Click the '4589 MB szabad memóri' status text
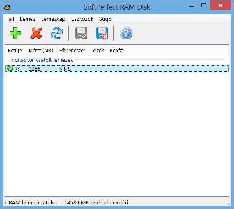The width and height of the screenshot is (234, 209). 98,203
